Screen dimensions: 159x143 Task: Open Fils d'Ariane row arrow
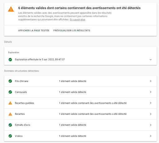click(x=151, y=81)
